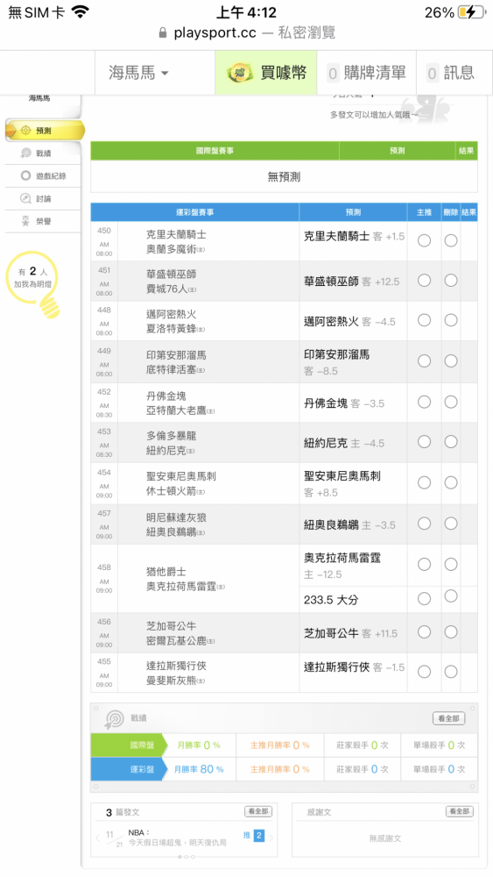
Task: Open 討論 in the sidebar
Action: click(x=44, y=198)
